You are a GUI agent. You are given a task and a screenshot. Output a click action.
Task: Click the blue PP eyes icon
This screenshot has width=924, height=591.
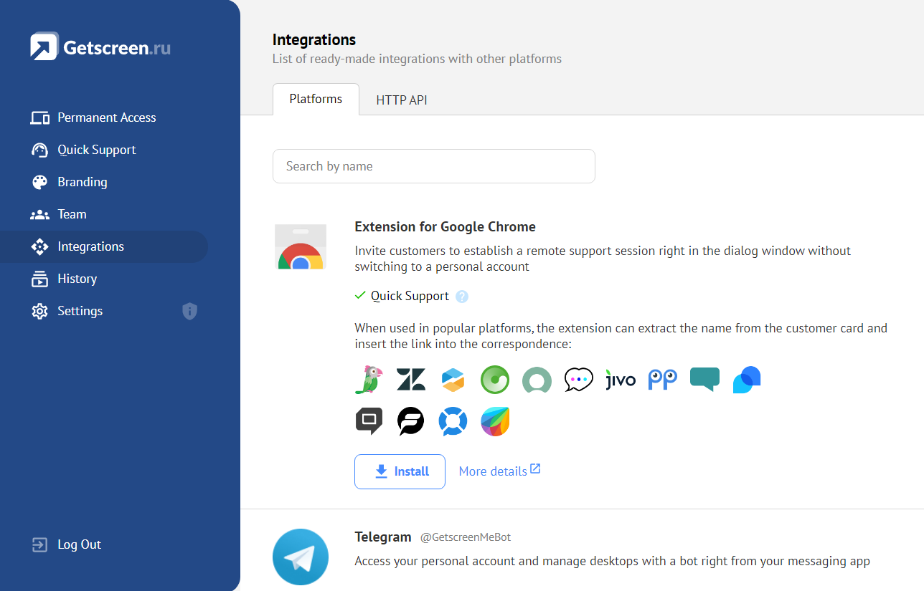point(663,380)
